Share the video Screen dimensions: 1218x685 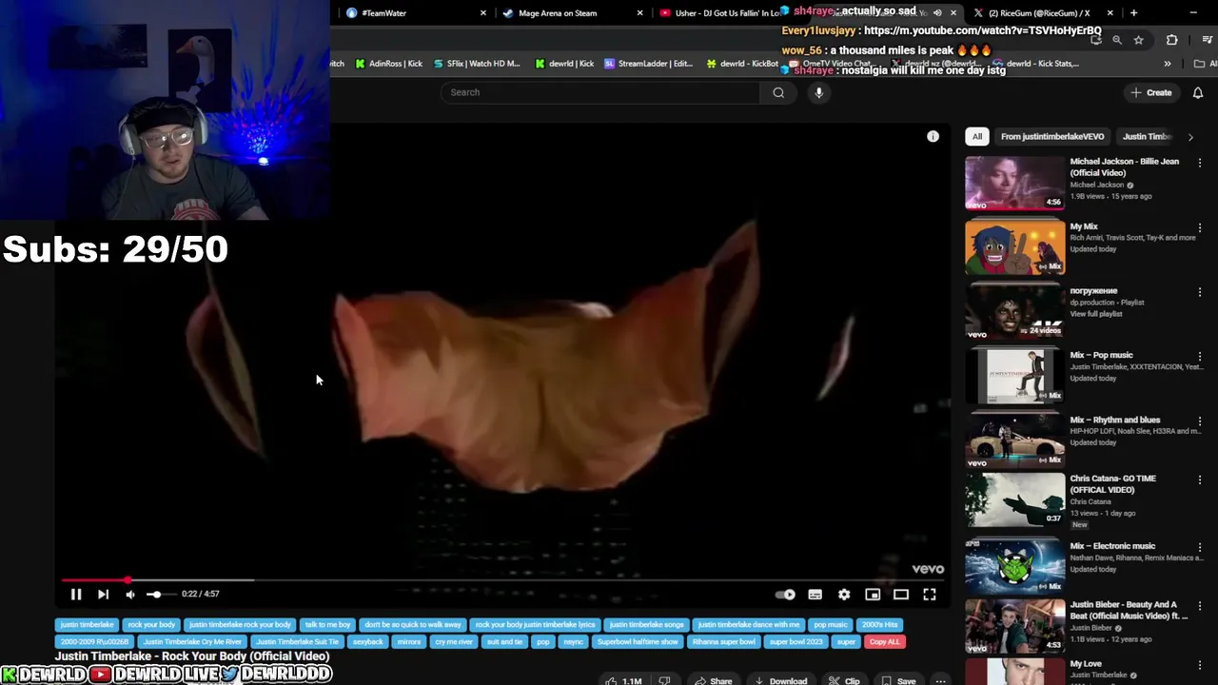tap(714, 681)
